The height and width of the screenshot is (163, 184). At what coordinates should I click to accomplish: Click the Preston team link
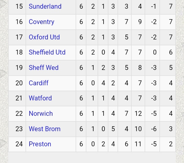coord(40,144)
